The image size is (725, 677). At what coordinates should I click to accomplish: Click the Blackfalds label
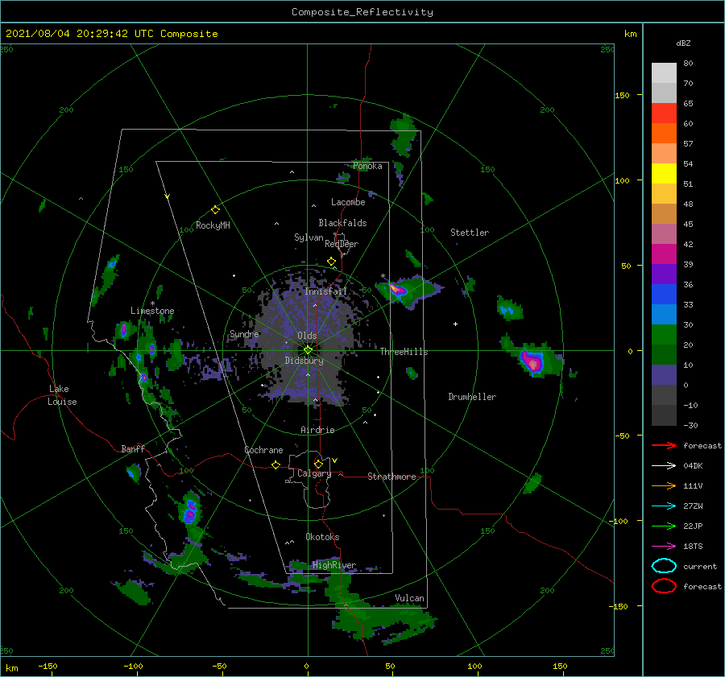(342, 223)
